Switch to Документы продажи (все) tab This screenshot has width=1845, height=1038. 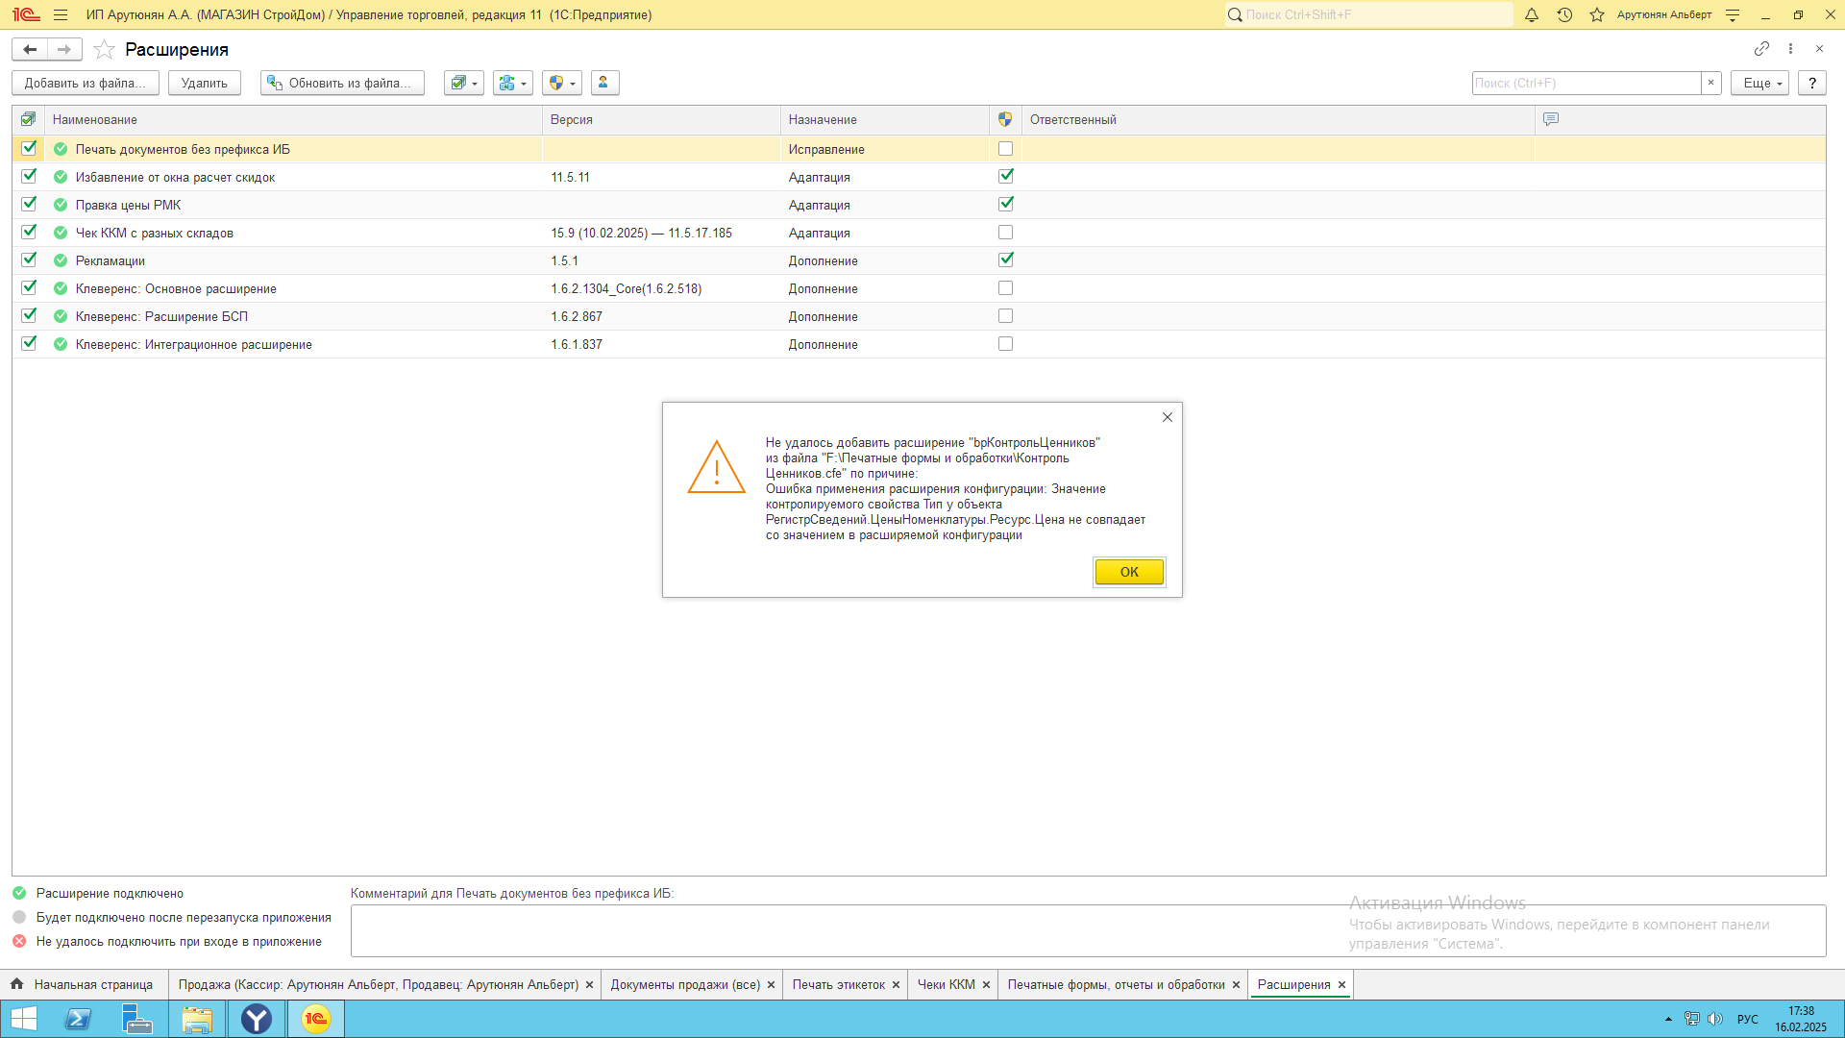pyautogui.click(x=685, y=984)
